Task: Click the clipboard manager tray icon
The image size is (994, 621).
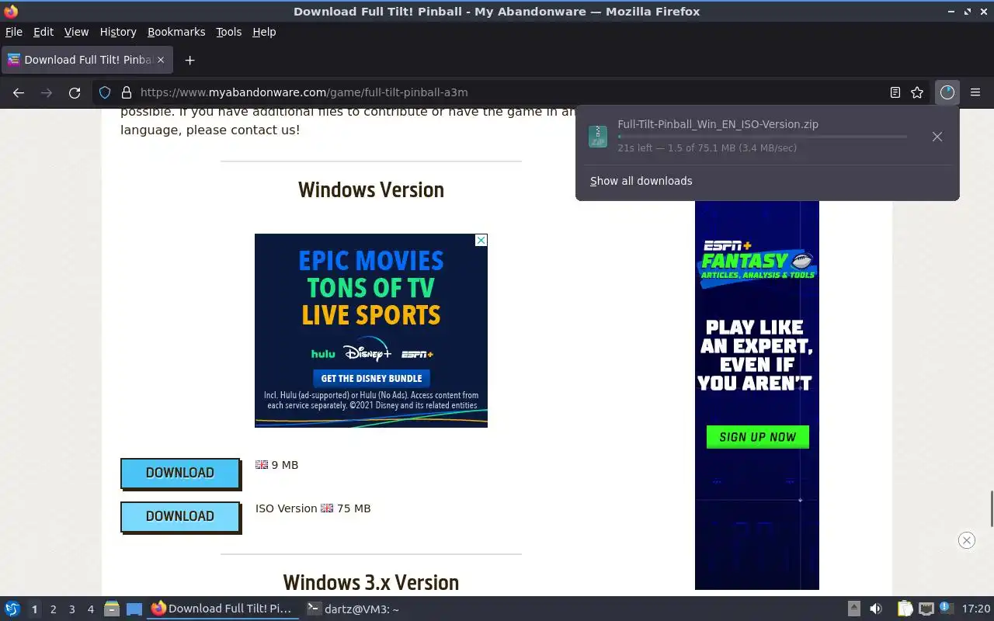Action: tap(905, 609)
